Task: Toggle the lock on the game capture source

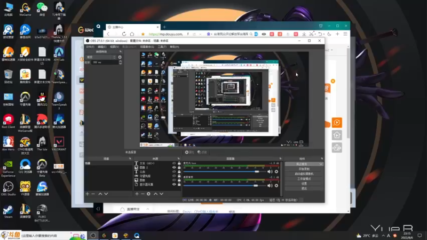Action: pyautogui.click(x=179, y=176)
